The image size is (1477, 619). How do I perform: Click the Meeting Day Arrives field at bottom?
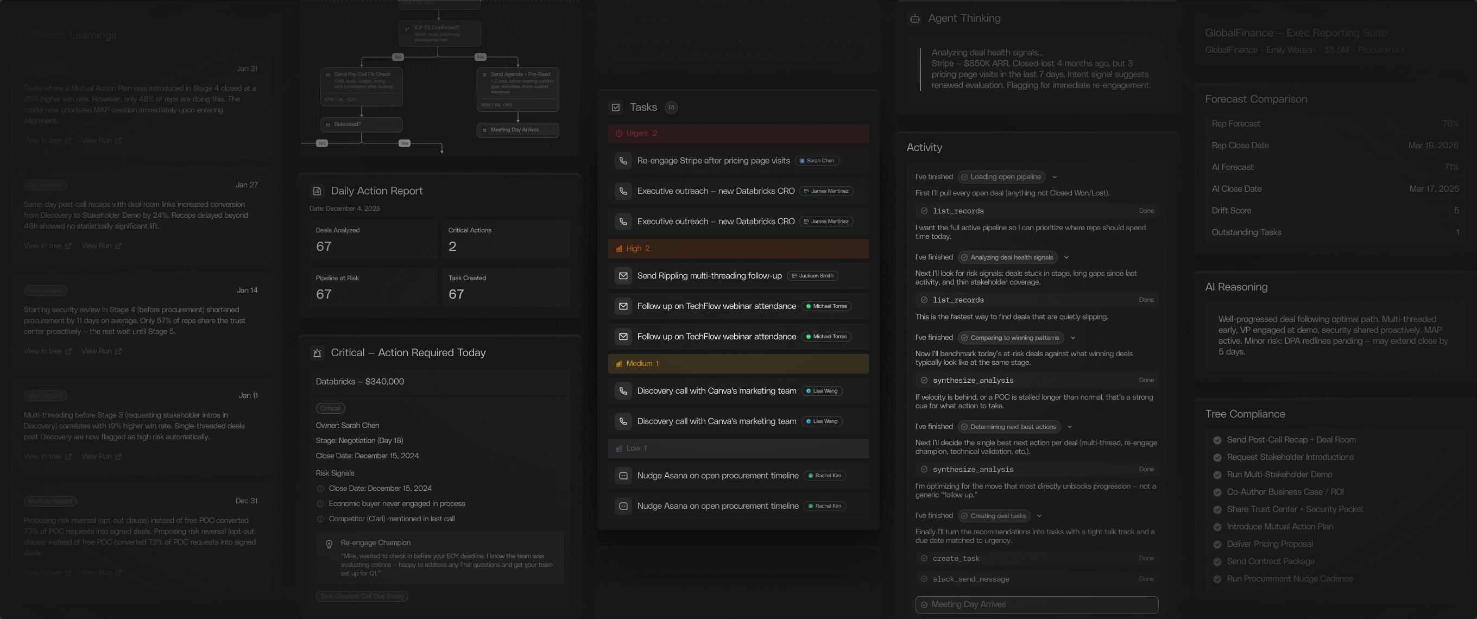point(1036,605)
